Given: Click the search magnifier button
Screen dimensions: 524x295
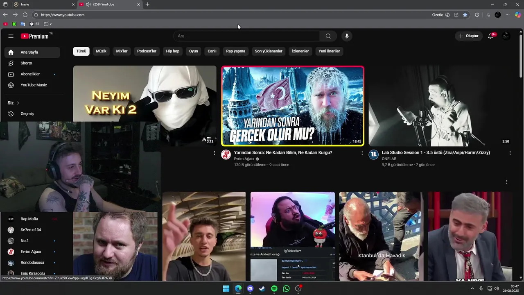Looking at the screenshot, I should [x=328, y=36].
